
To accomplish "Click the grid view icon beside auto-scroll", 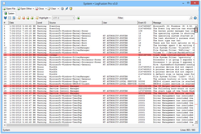I will click(x=10, y=18).
